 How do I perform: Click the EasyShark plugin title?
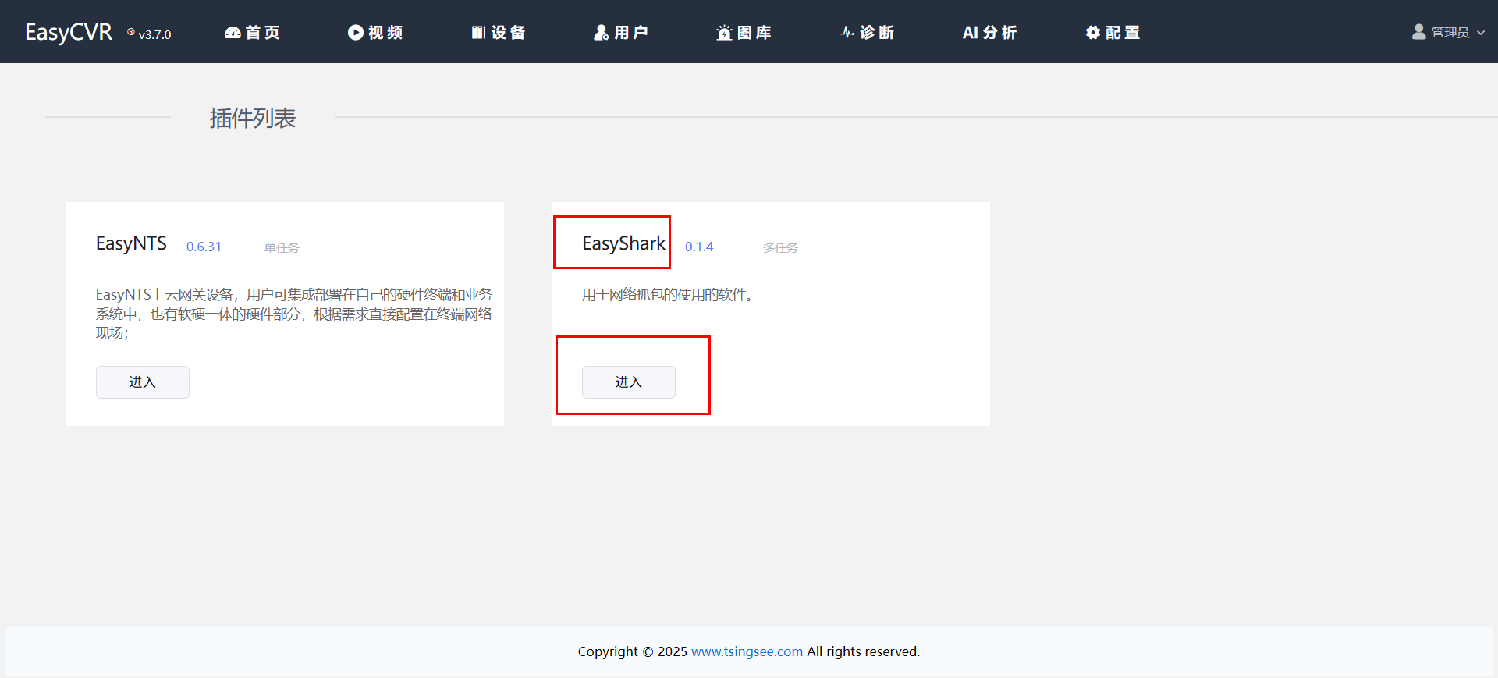623,243
